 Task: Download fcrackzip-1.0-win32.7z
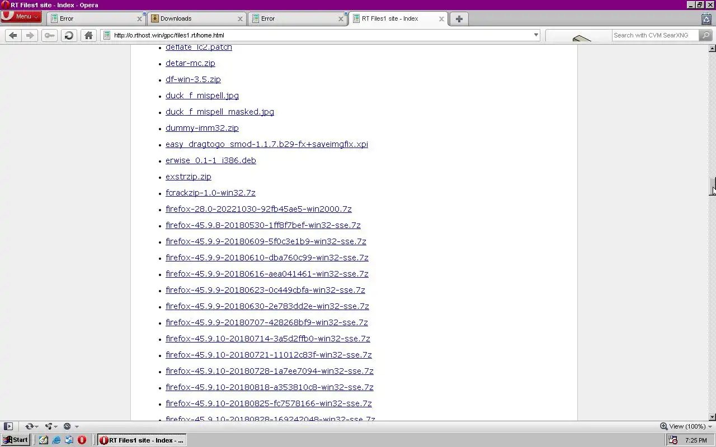coord(210,193)
